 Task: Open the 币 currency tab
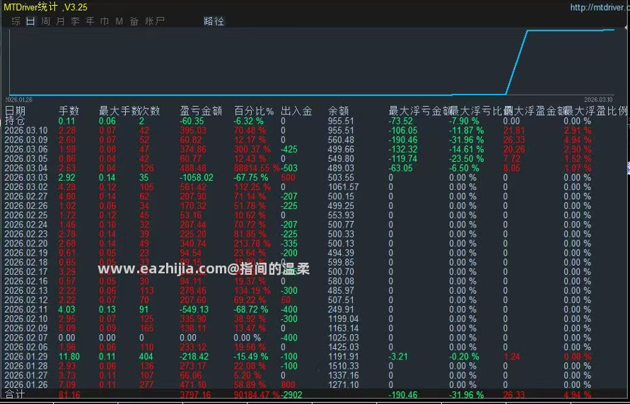click(105, 21)
